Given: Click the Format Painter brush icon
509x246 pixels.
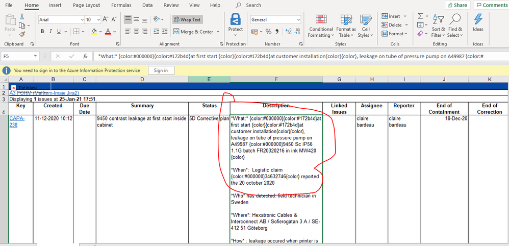Looking at the screenshot, I should (22, 34).
